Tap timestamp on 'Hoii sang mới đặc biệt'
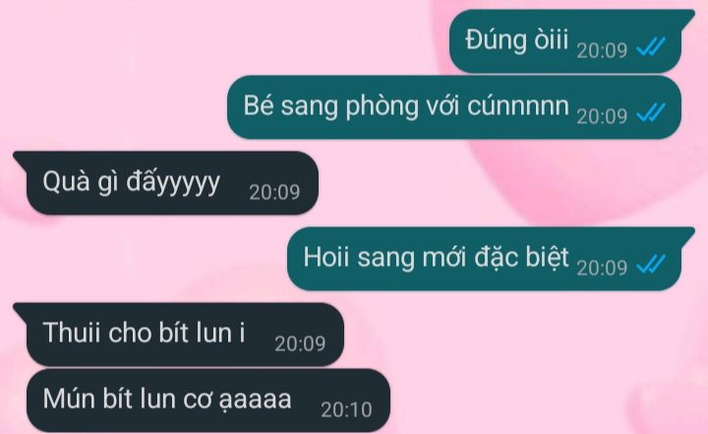708x434 pixels. pos(602,268)
